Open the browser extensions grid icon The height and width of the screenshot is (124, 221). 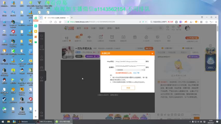tap(201, 22)
